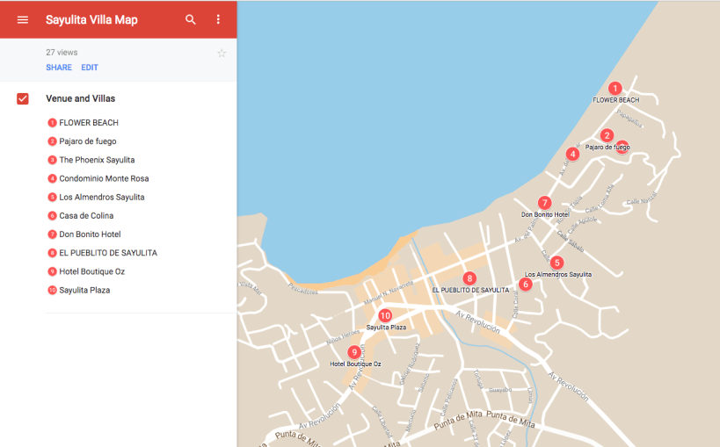Click the EDIT link

coord(90,68)
